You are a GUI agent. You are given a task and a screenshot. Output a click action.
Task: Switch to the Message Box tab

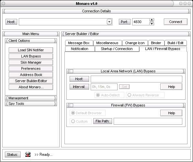pyautogui.click(x=79, y=43)
